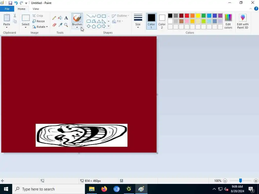Select the Fill with color bucket tool

point(60,18)
